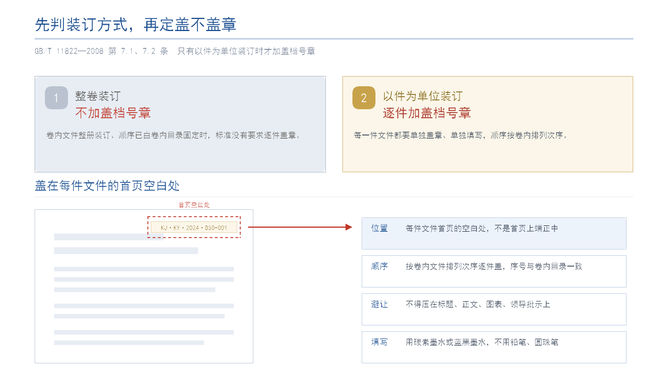Image resolution: width=668 pixels, height=368 pixels.
Task: Select the 整卷装订 heading
Action: pyautogui.click(x=98, y=96)
